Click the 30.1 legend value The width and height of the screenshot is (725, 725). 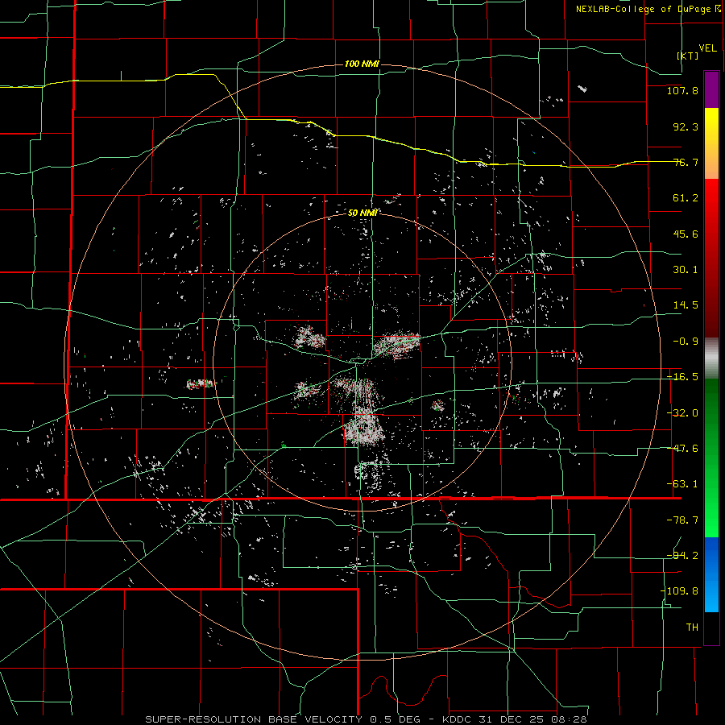tap(686, 270)
